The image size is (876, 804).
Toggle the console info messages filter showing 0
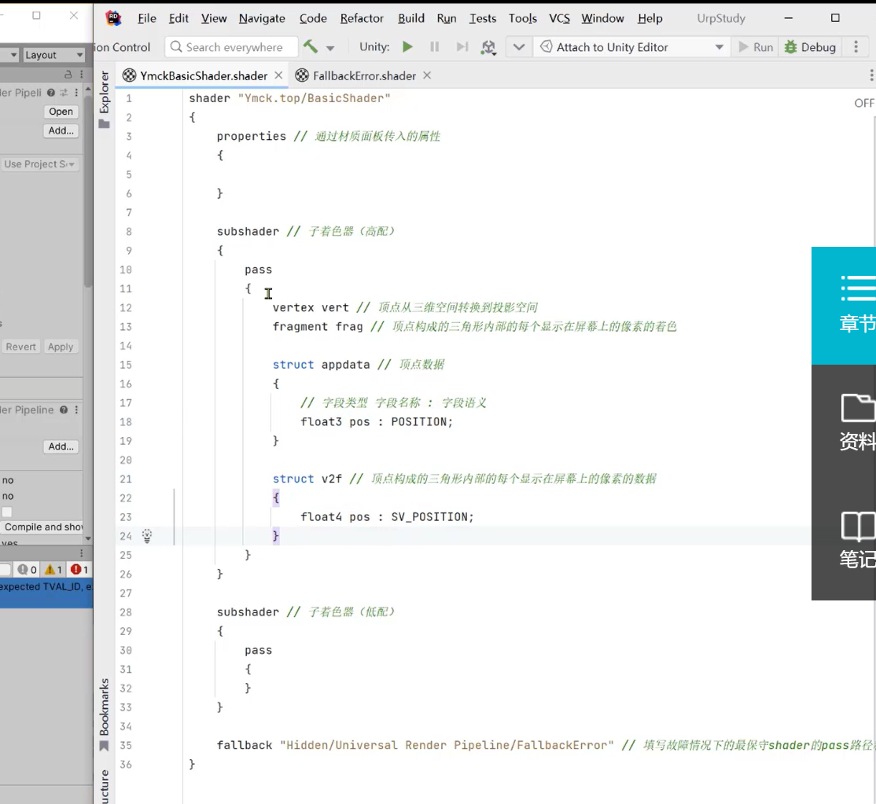tap(27, 570)
